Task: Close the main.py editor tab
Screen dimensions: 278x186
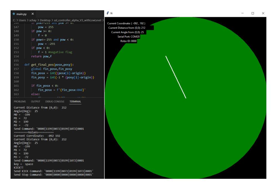Action: click(33, 14)
